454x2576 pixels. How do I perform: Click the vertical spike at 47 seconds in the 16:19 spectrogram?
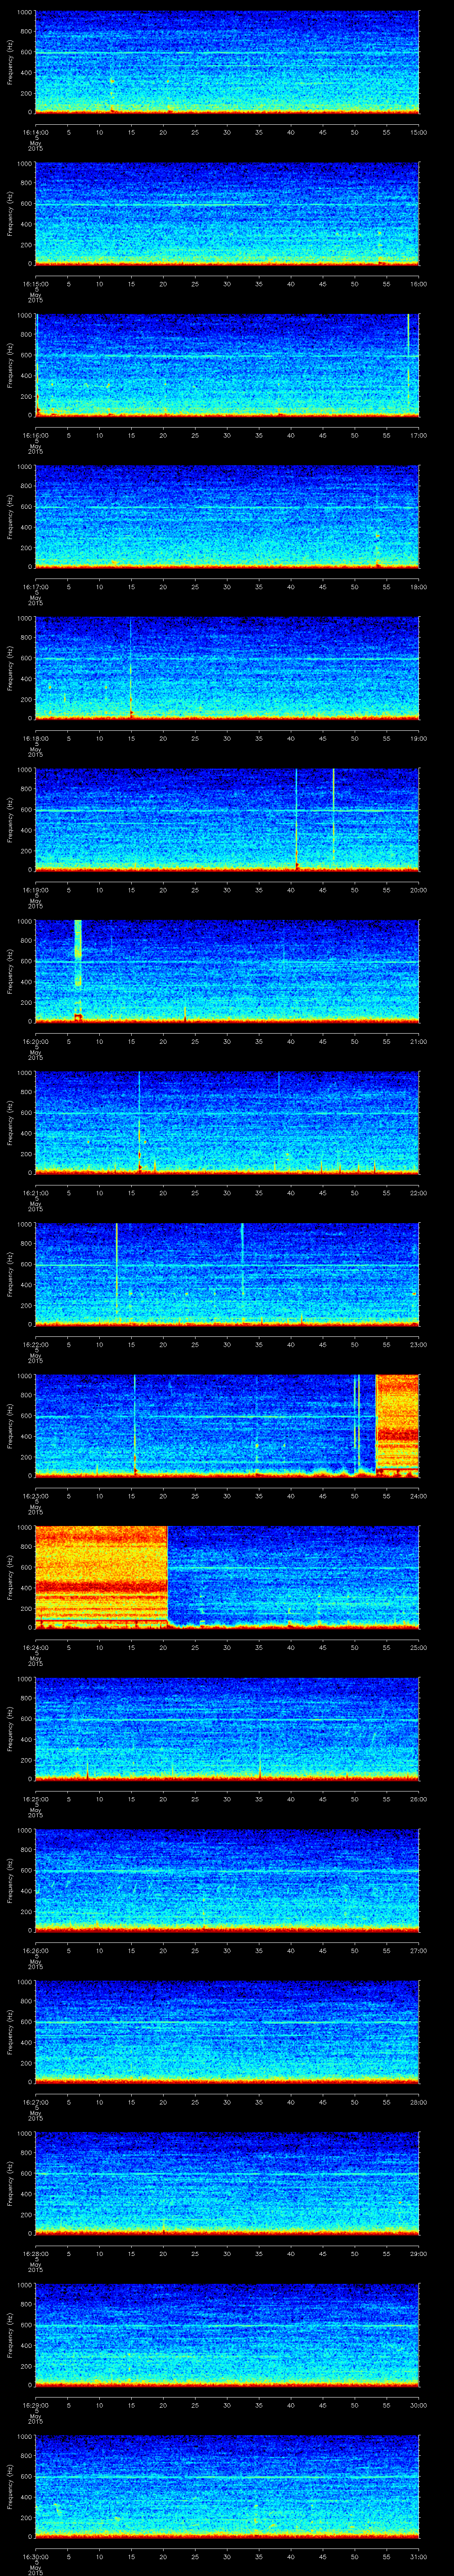point(333,818)
